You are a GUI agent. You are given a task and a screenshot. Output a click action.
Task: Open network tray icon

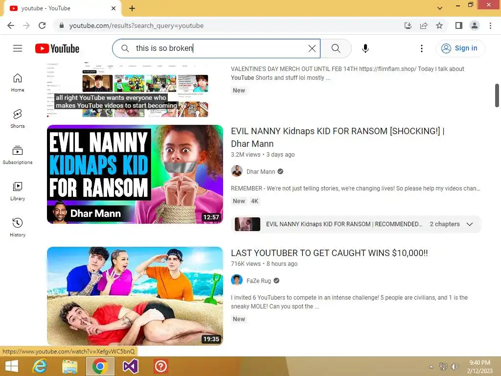pyautogui.click(x=443, y=366)
